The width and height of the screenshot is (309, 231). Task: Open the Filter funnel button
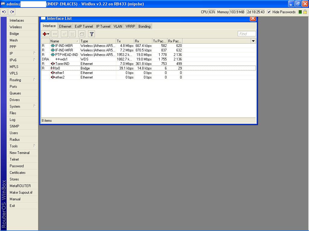coord(92,34)
